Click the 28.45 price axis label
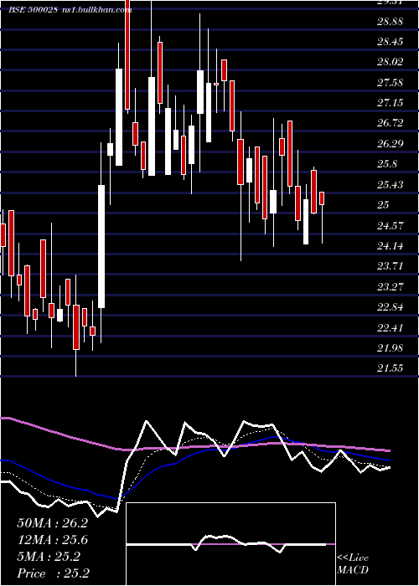The height and width of the screenshot is (586, 419). 390,42
